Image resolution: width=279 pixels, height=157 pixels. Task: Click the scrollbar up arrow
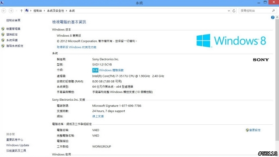click(x=277, y=17)
